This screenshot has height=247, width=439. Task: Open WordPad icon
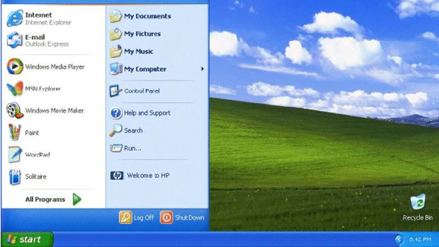coord(15,155)
